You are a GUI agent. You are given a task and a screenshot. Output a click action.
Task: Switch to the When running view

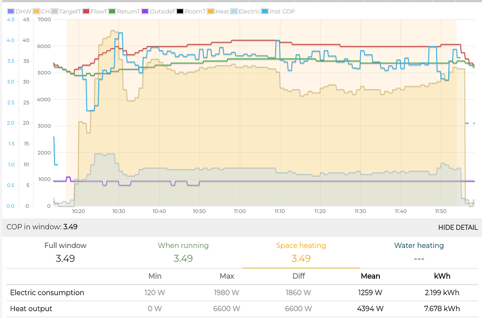(x=183, y=245)
